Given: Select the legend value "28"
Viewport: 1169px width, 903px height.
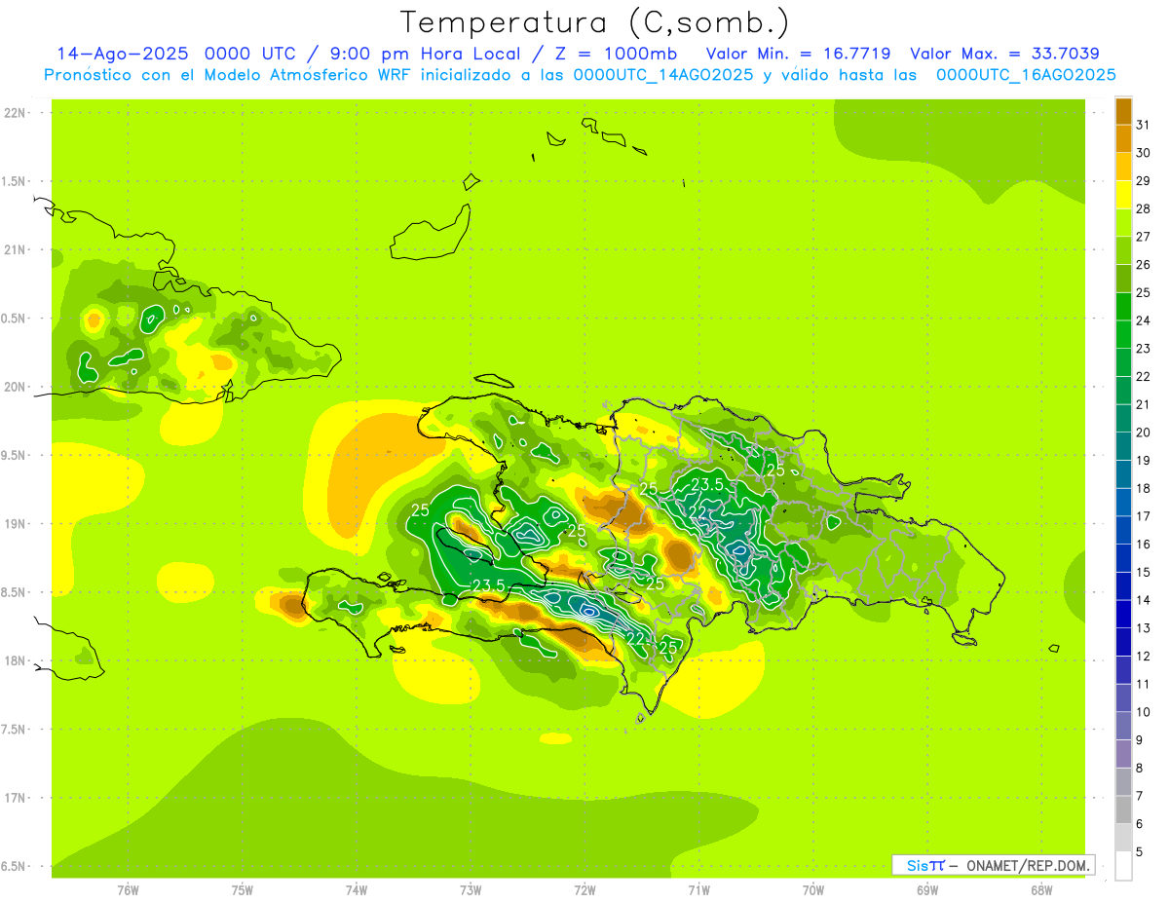Looking at the screenshot, I should coord(1144,208).
